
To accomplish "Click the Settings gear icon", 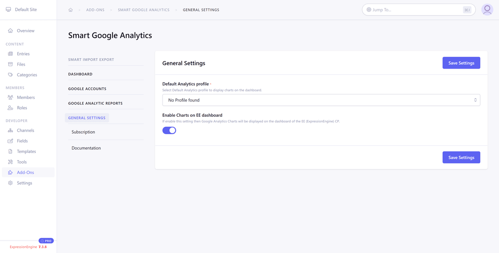I will tap(10, 183).
